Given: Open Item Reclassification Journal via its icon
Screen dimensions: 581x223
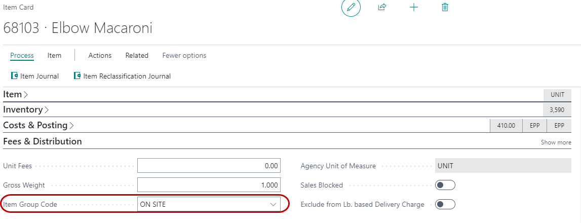Looking at the screenshot, I should (x=77, y=76).
